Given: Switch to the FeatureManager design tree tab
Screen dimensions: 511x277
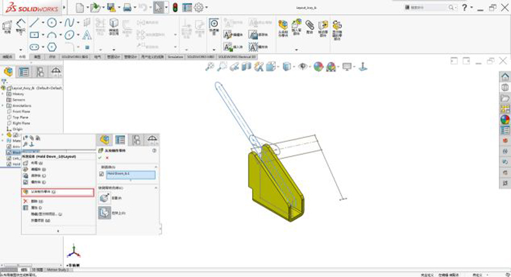Looking at the screenshot, I should pyautogui.click(x=8, y=71).
